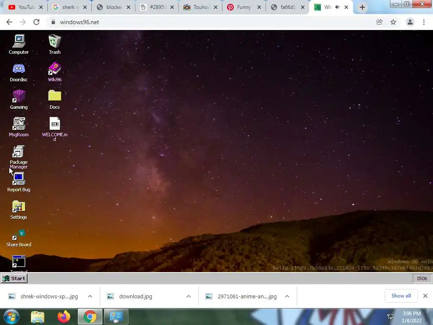Switch to the Pinterest Funny tab
Screen dimensions: 433x325
point(244,7)
